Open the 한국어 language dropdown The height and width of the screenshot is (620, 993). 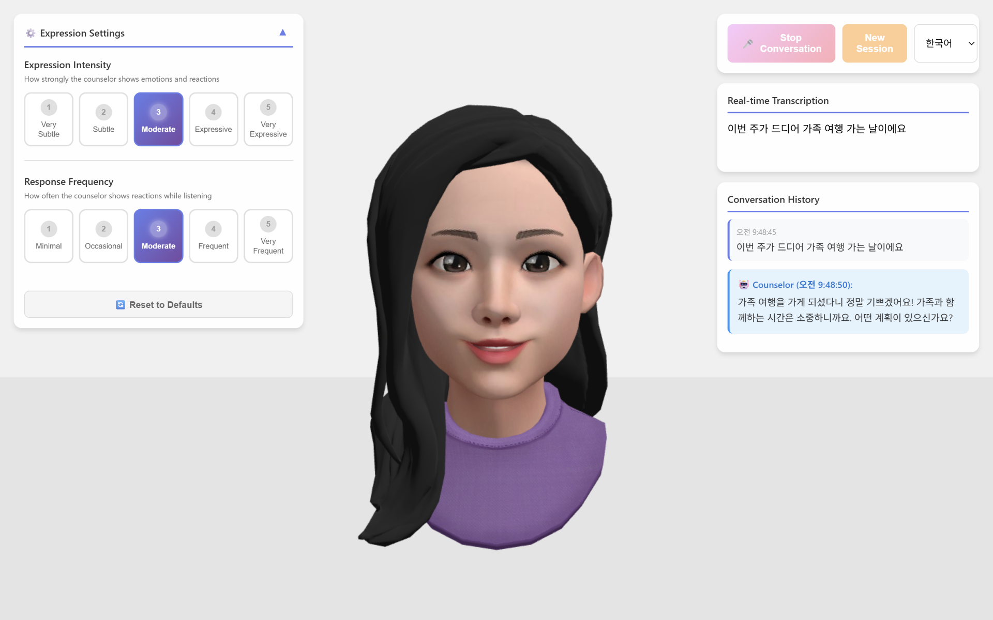tap(939, 43)
